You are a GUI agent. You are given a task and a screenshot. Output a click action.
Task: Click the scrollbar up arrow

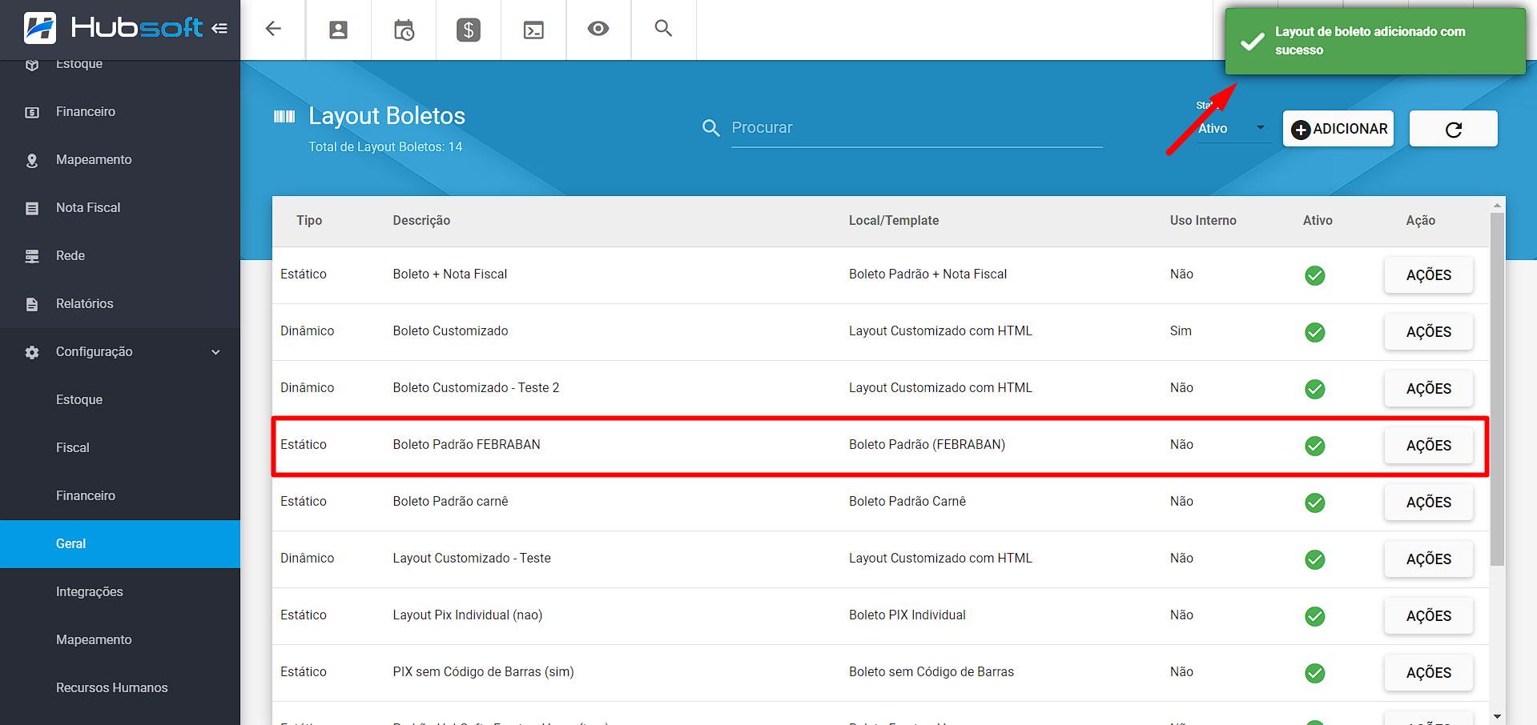[x=1497, y=206]
